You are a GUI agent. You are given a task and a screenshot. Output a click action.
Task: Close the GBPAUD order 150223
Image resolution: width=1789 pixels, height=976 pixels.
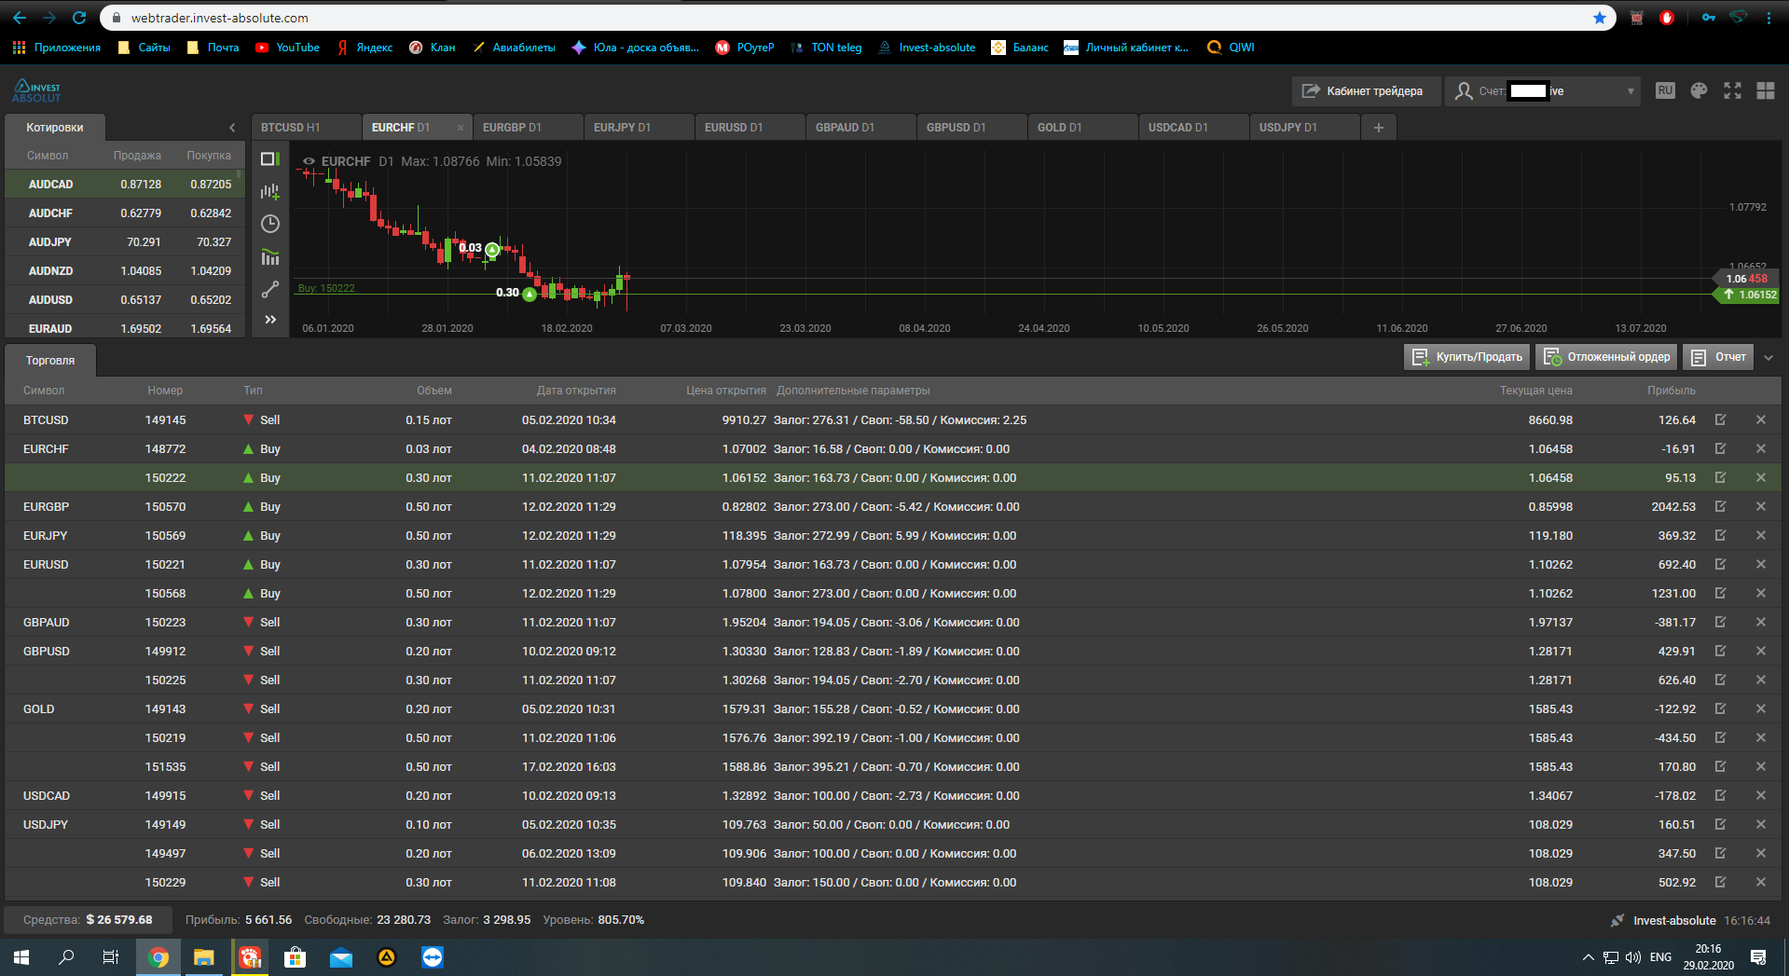pos(1761,622)
